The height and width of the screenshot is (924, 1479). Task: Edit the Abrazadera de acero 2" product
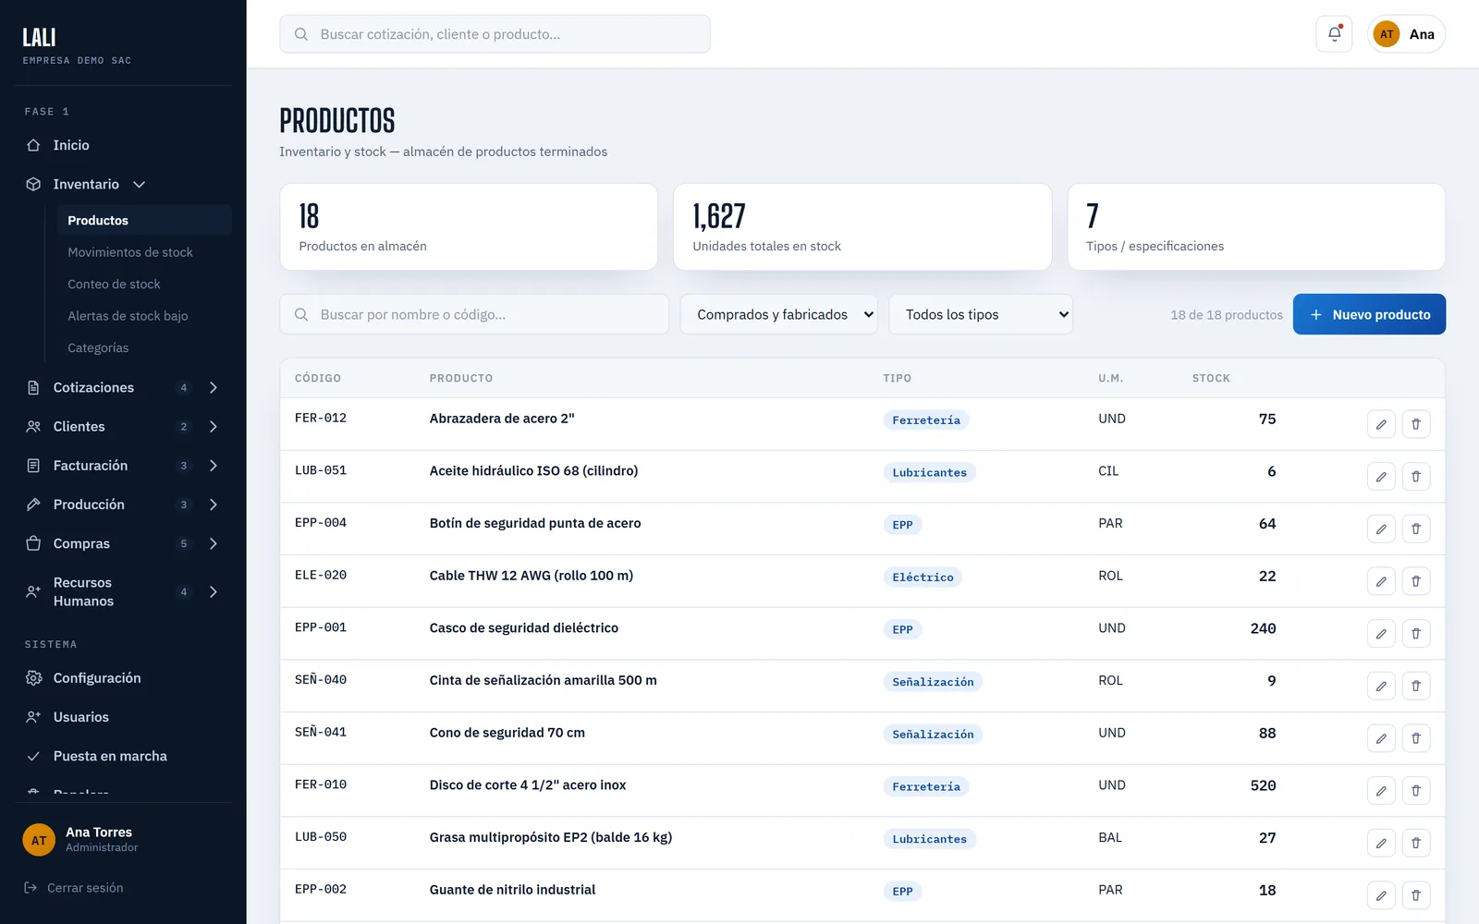pos(1381,424)
